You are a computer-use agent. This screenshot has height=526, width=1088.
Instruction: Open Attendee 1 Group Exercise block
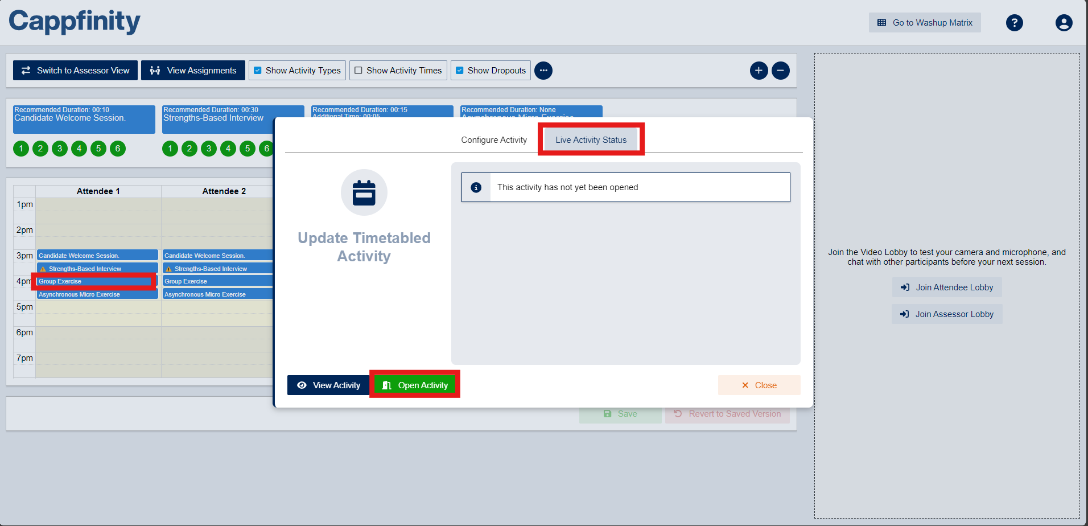97,281
